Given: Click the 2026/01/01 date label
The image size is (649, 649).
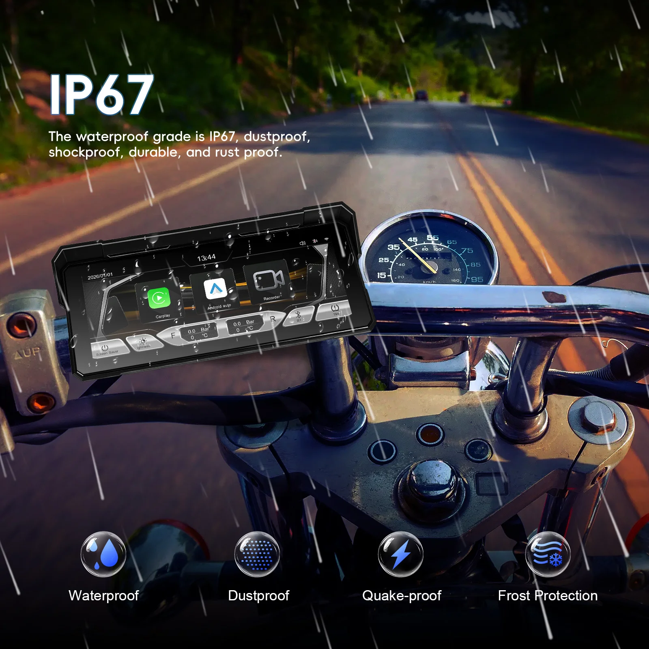Looking at the screenshot, I should [x=100, y=276].
